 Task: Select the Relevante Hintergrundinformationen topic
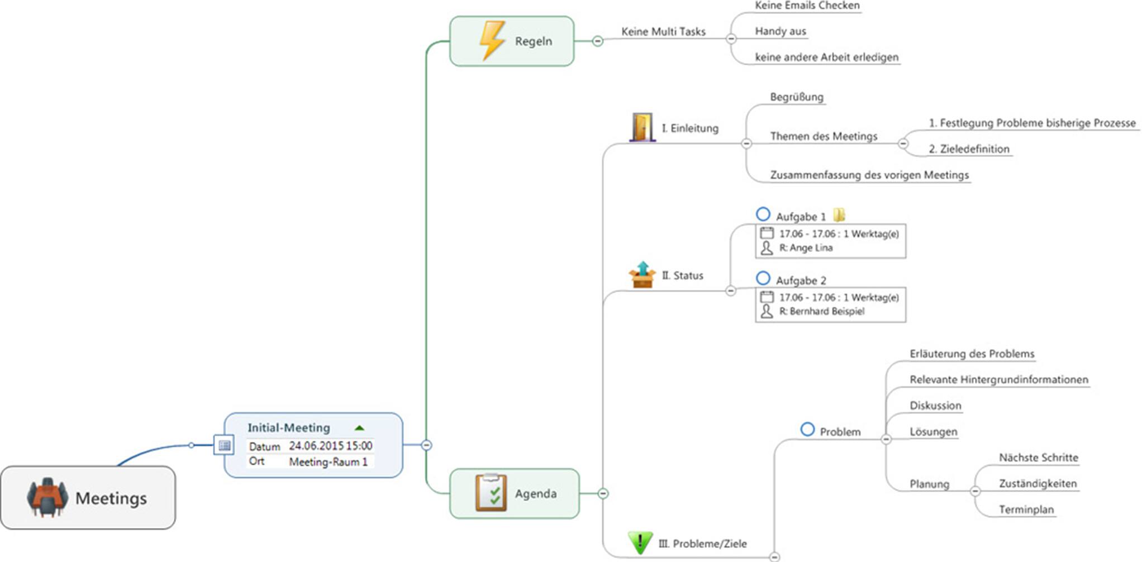998,380
